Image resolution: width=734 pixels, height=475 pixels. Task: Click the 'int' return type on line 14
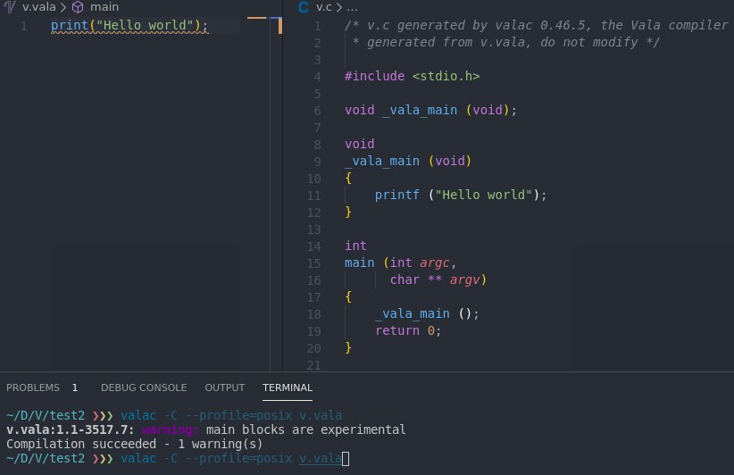click(355, 246)
